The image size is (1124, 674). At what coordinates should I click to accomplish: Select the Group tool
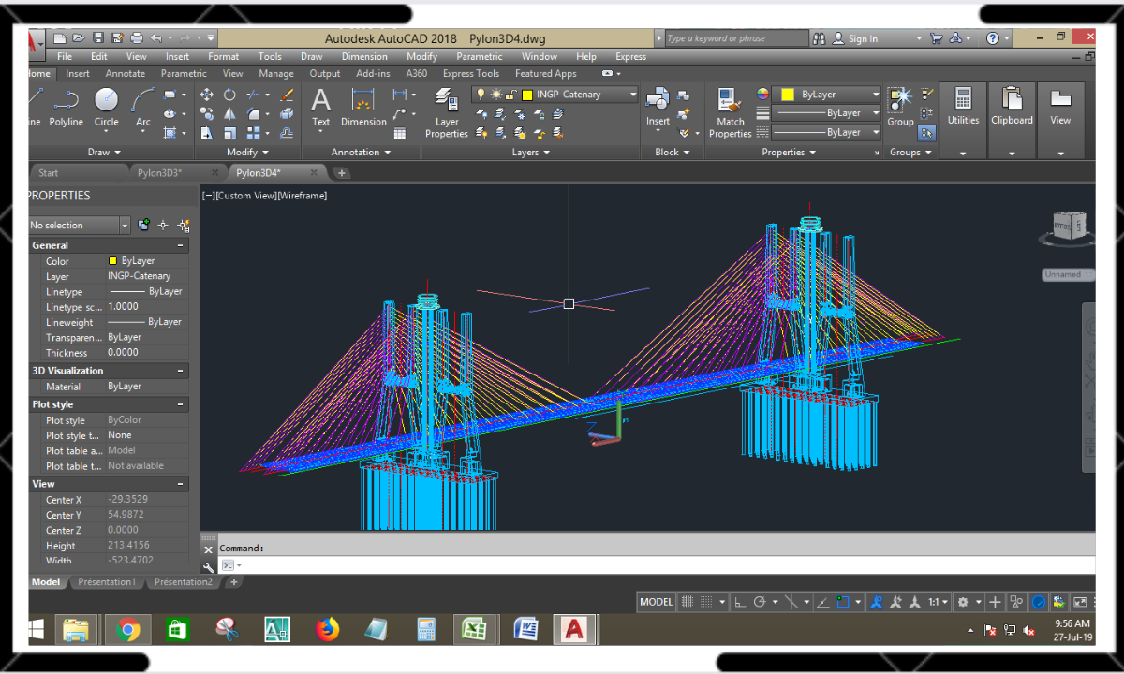pyautogui.click(x=898, y=103)
